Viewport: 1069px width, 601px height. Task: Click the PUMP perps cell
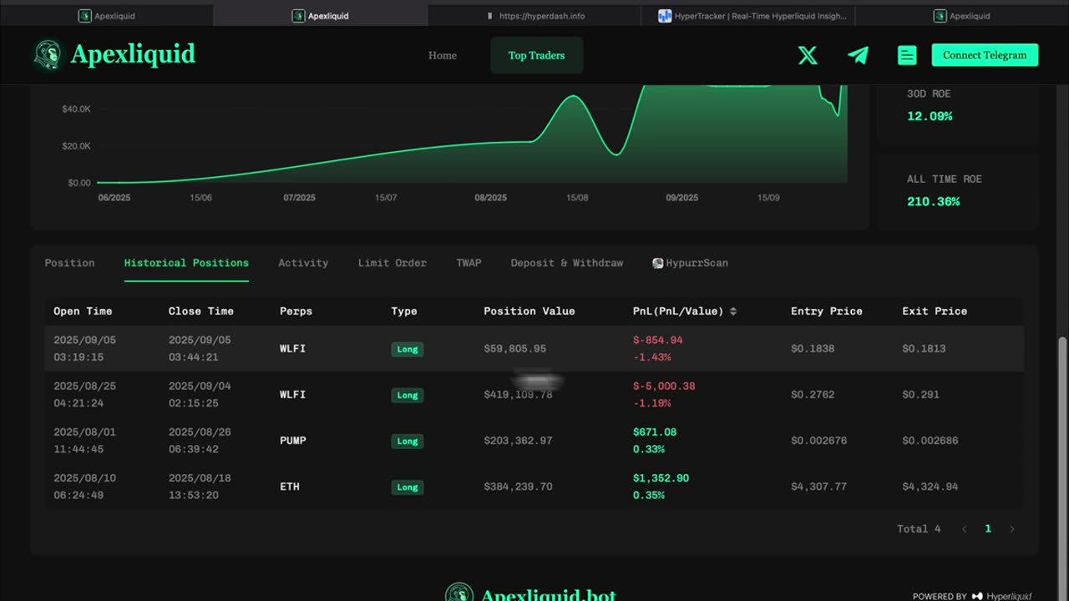point(293,441)
